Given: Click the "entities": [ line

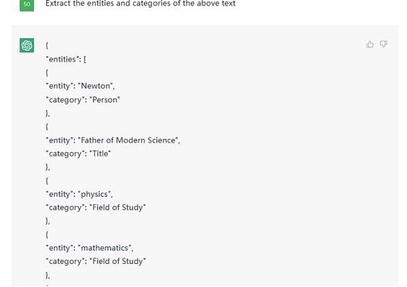Looking at the screenshot, I should 66,59.
